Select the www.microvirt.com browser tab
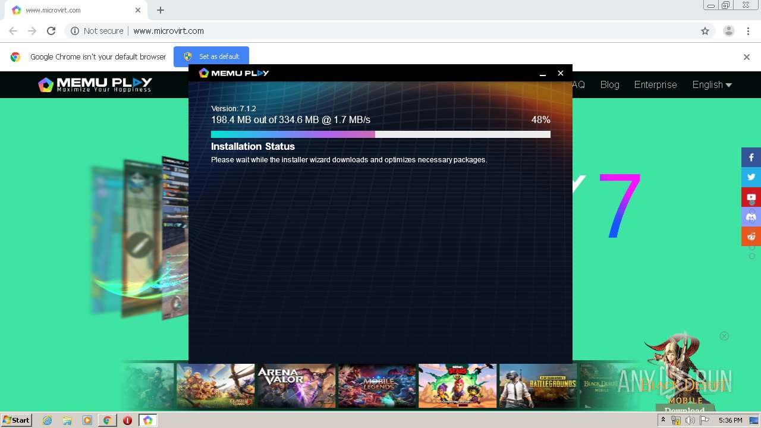 pyautogui.click(x=77, y=10)
